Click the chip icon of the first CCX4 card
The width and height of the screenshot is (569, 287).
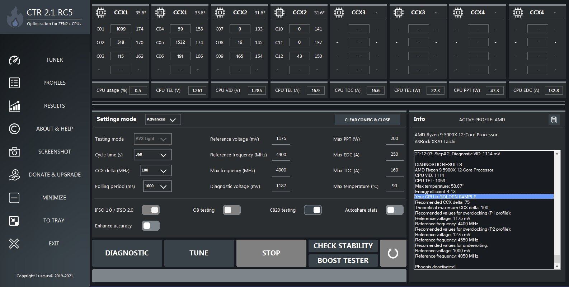click(x=458, y=13)
